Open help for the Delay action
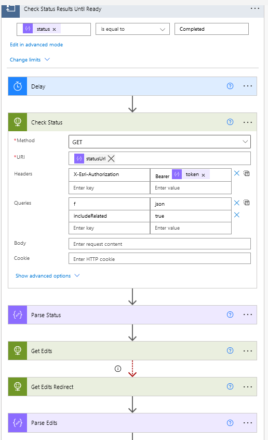This screenshot has width=268, height=440. 230,86
